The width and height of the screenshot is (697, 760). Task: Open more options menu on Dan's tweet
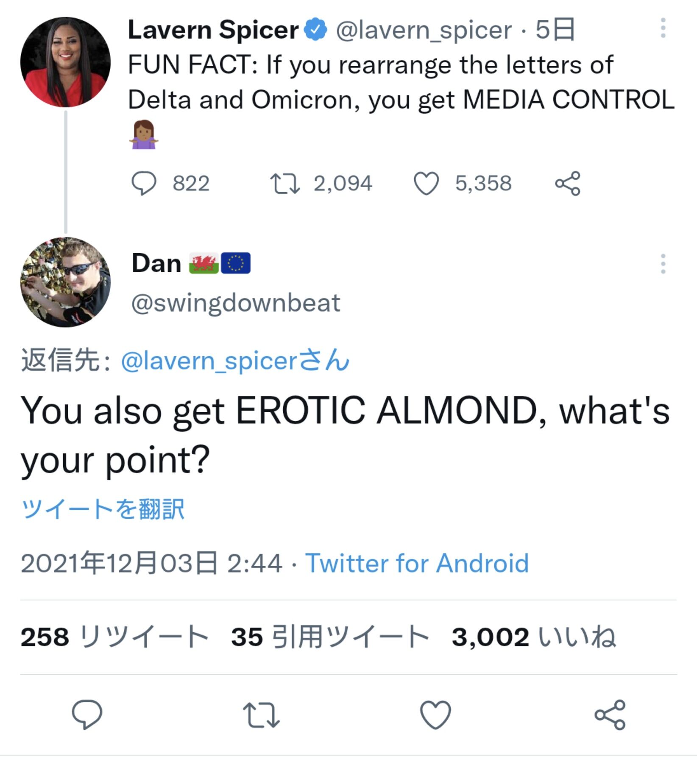[x=663, y=264]
